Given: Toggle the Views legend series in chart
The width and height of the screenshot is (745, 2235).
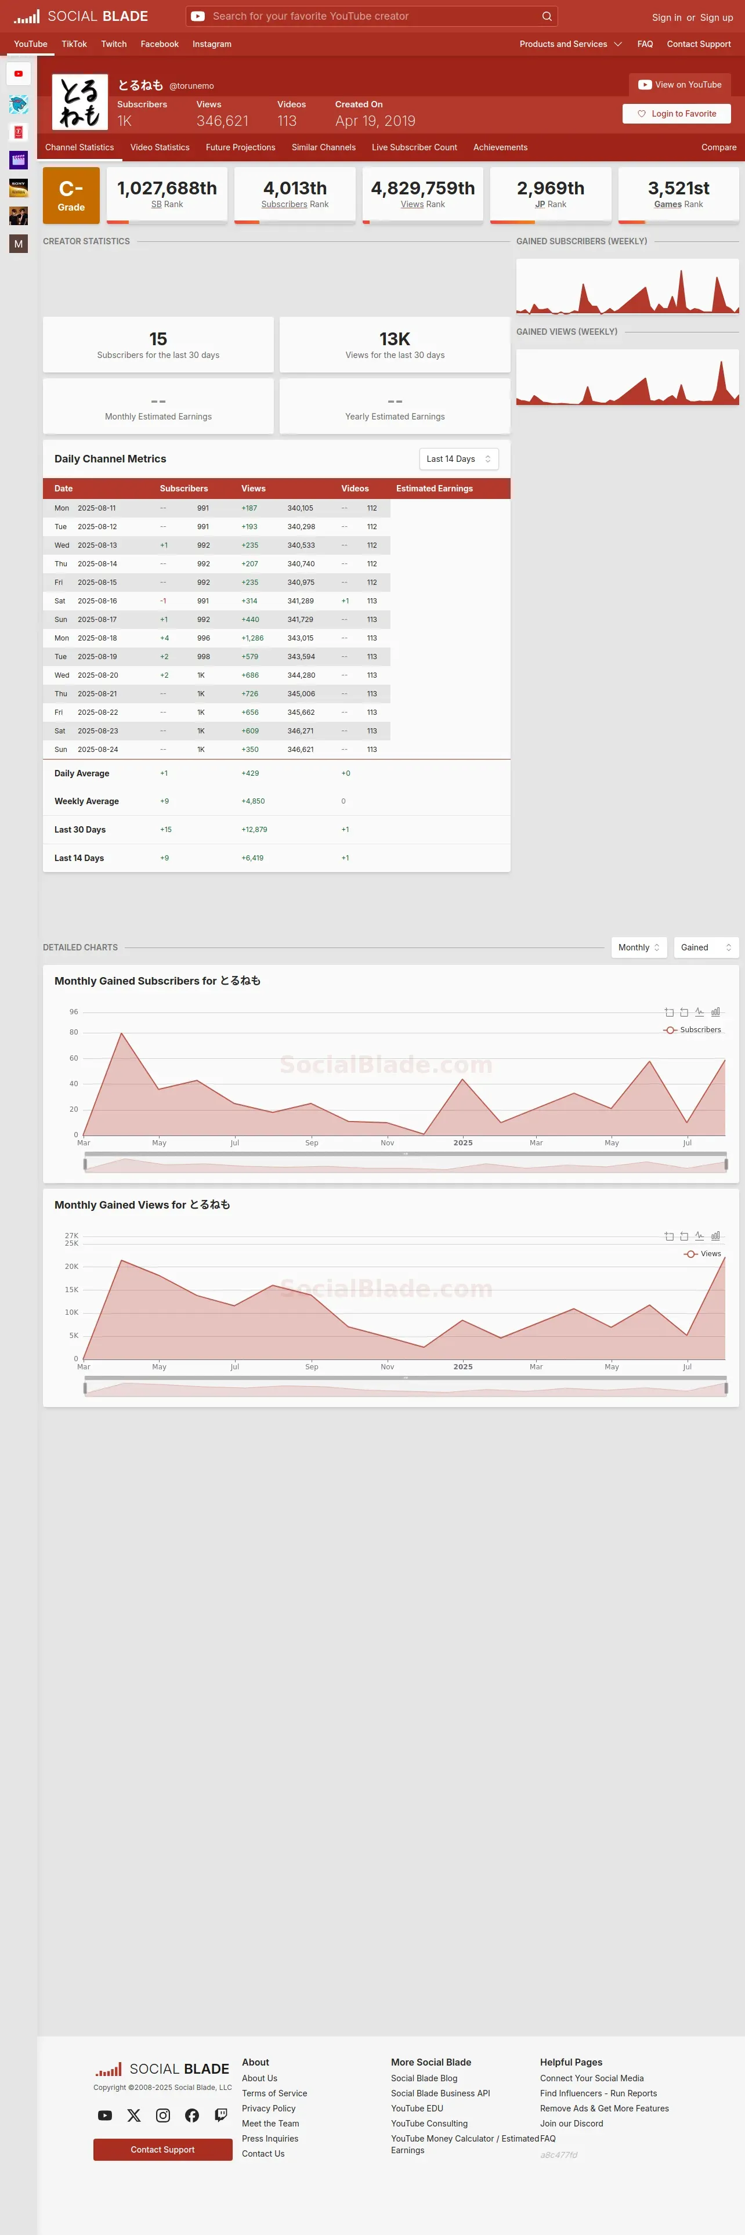Looking at the screenshot, I should pyautogui.click(x=703, y=1254).
